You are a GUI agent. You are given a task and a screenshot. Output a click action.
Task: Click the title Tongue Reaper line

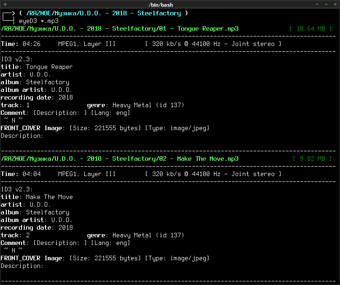coord(36,67)
